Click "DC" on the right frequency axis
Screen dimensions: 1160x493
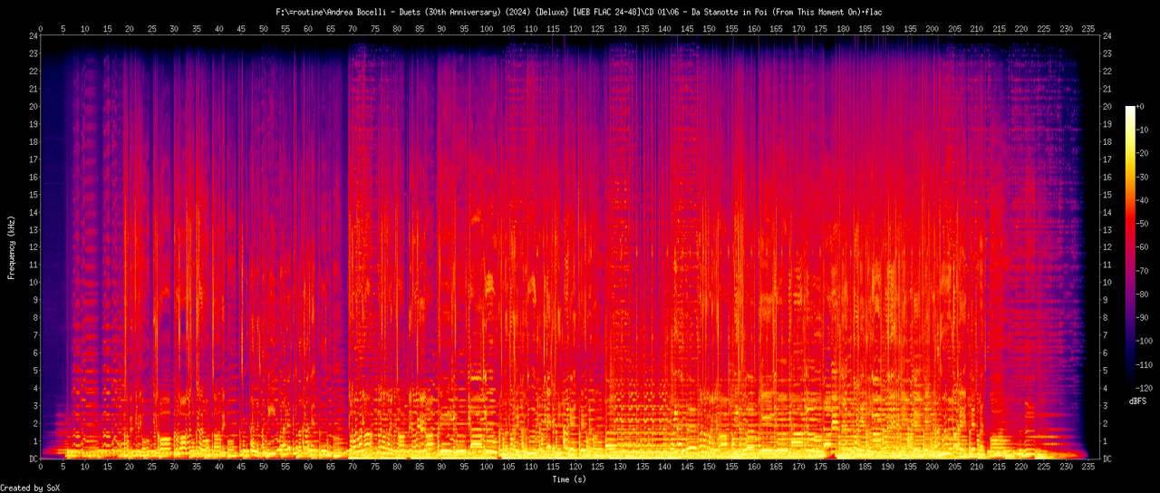pyautogui.click(x=1109, y=459)
